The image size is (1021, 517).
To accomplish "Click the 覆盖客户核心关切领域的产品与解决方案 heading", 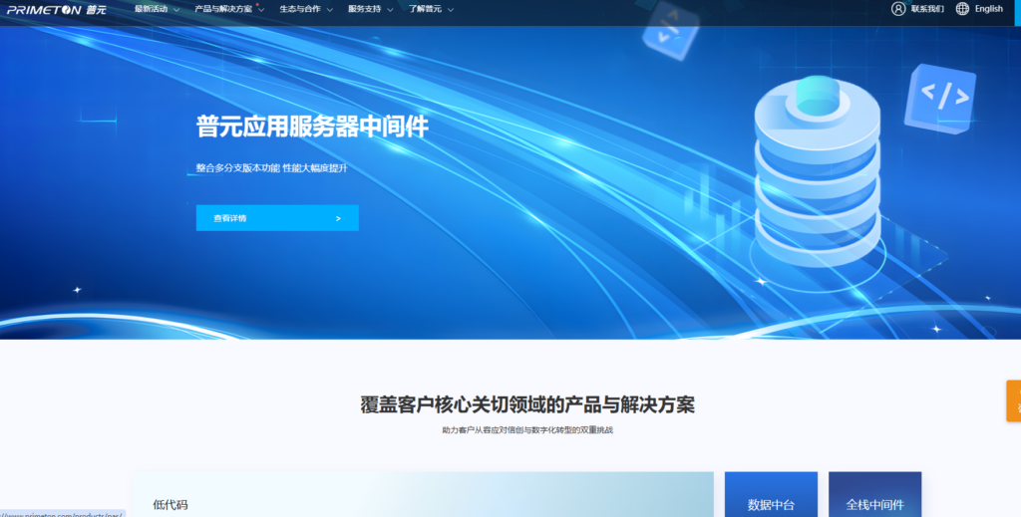I will (x=527, y=404).
